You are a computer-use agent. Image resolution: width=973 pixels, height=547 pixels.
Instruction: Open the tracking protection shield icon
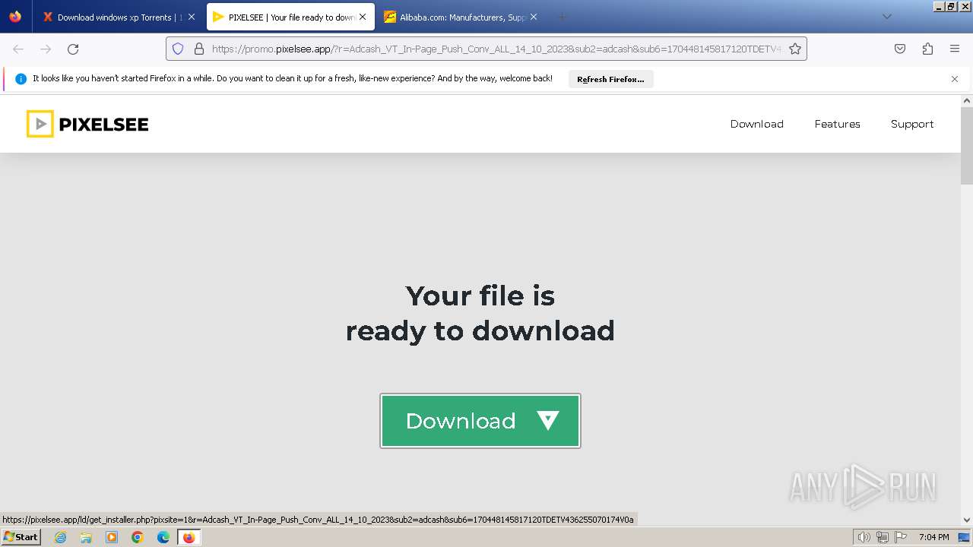178,49
